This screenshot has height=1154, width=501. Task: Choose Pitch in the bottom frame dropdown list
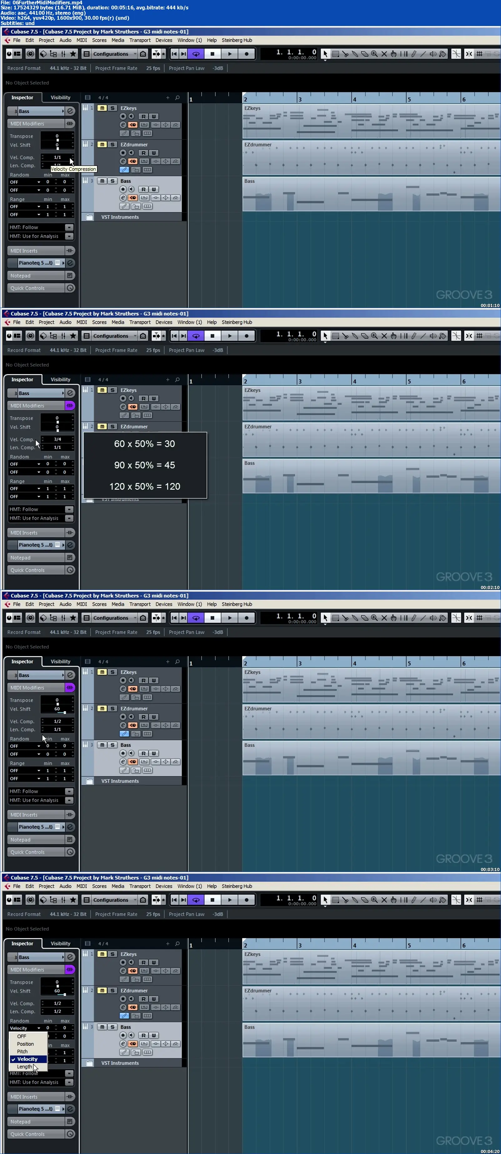click(x=23, y=1051)
